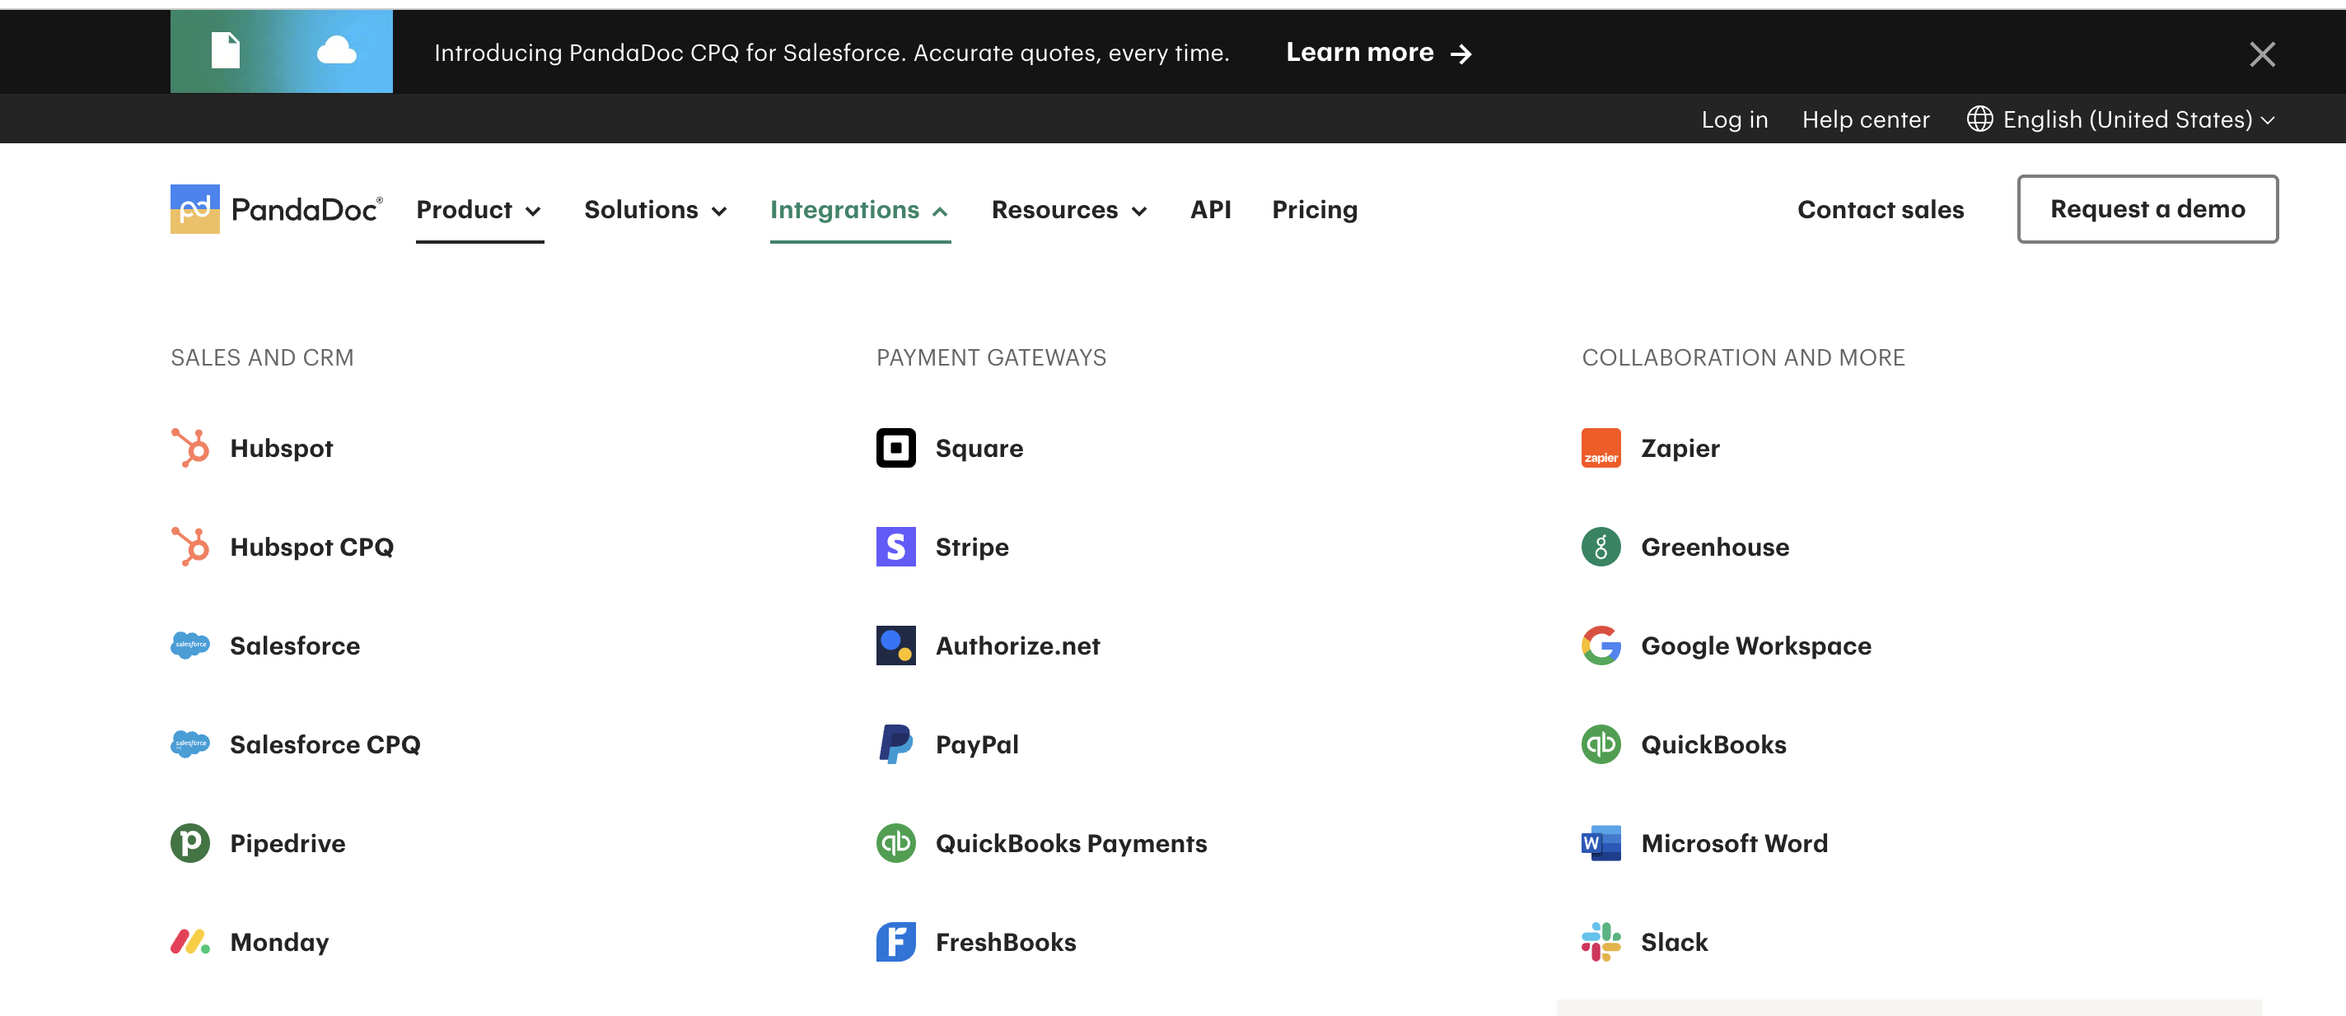Click the Google Workspace logo icon

(x=1601, y=645)
